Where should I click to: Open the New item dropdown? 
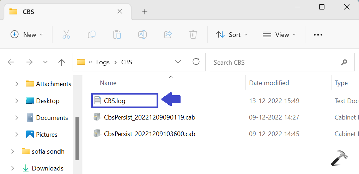pos(27,34)
